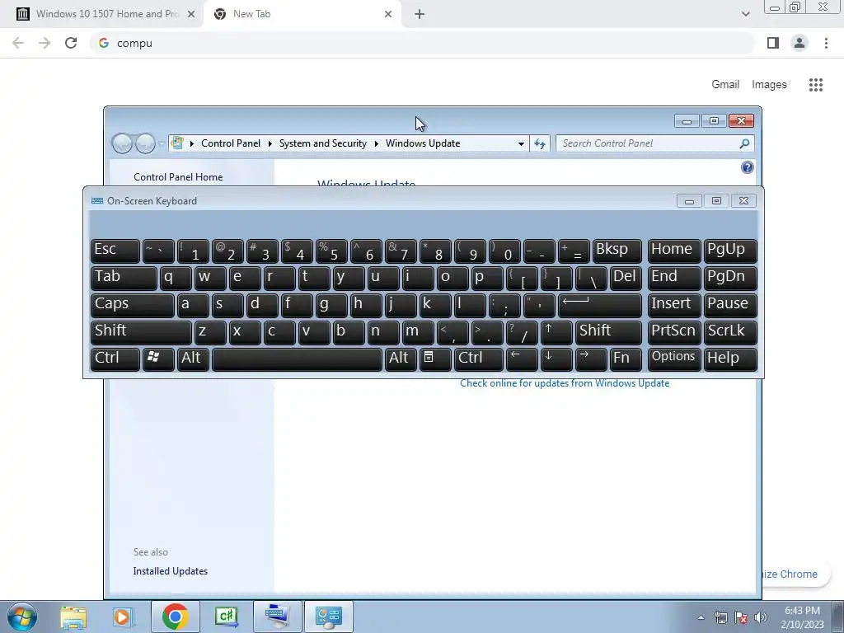Click Enter key on On-Screen Keyboard
Screen dimensions: 844x633
(600, 305)
